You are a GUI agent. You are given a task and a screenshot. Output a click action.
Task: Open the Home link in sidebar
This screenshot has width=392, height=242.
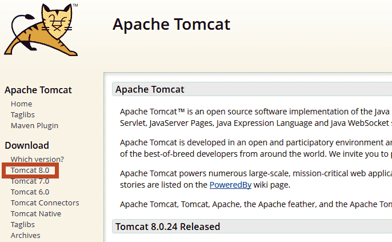coord(21,104)
